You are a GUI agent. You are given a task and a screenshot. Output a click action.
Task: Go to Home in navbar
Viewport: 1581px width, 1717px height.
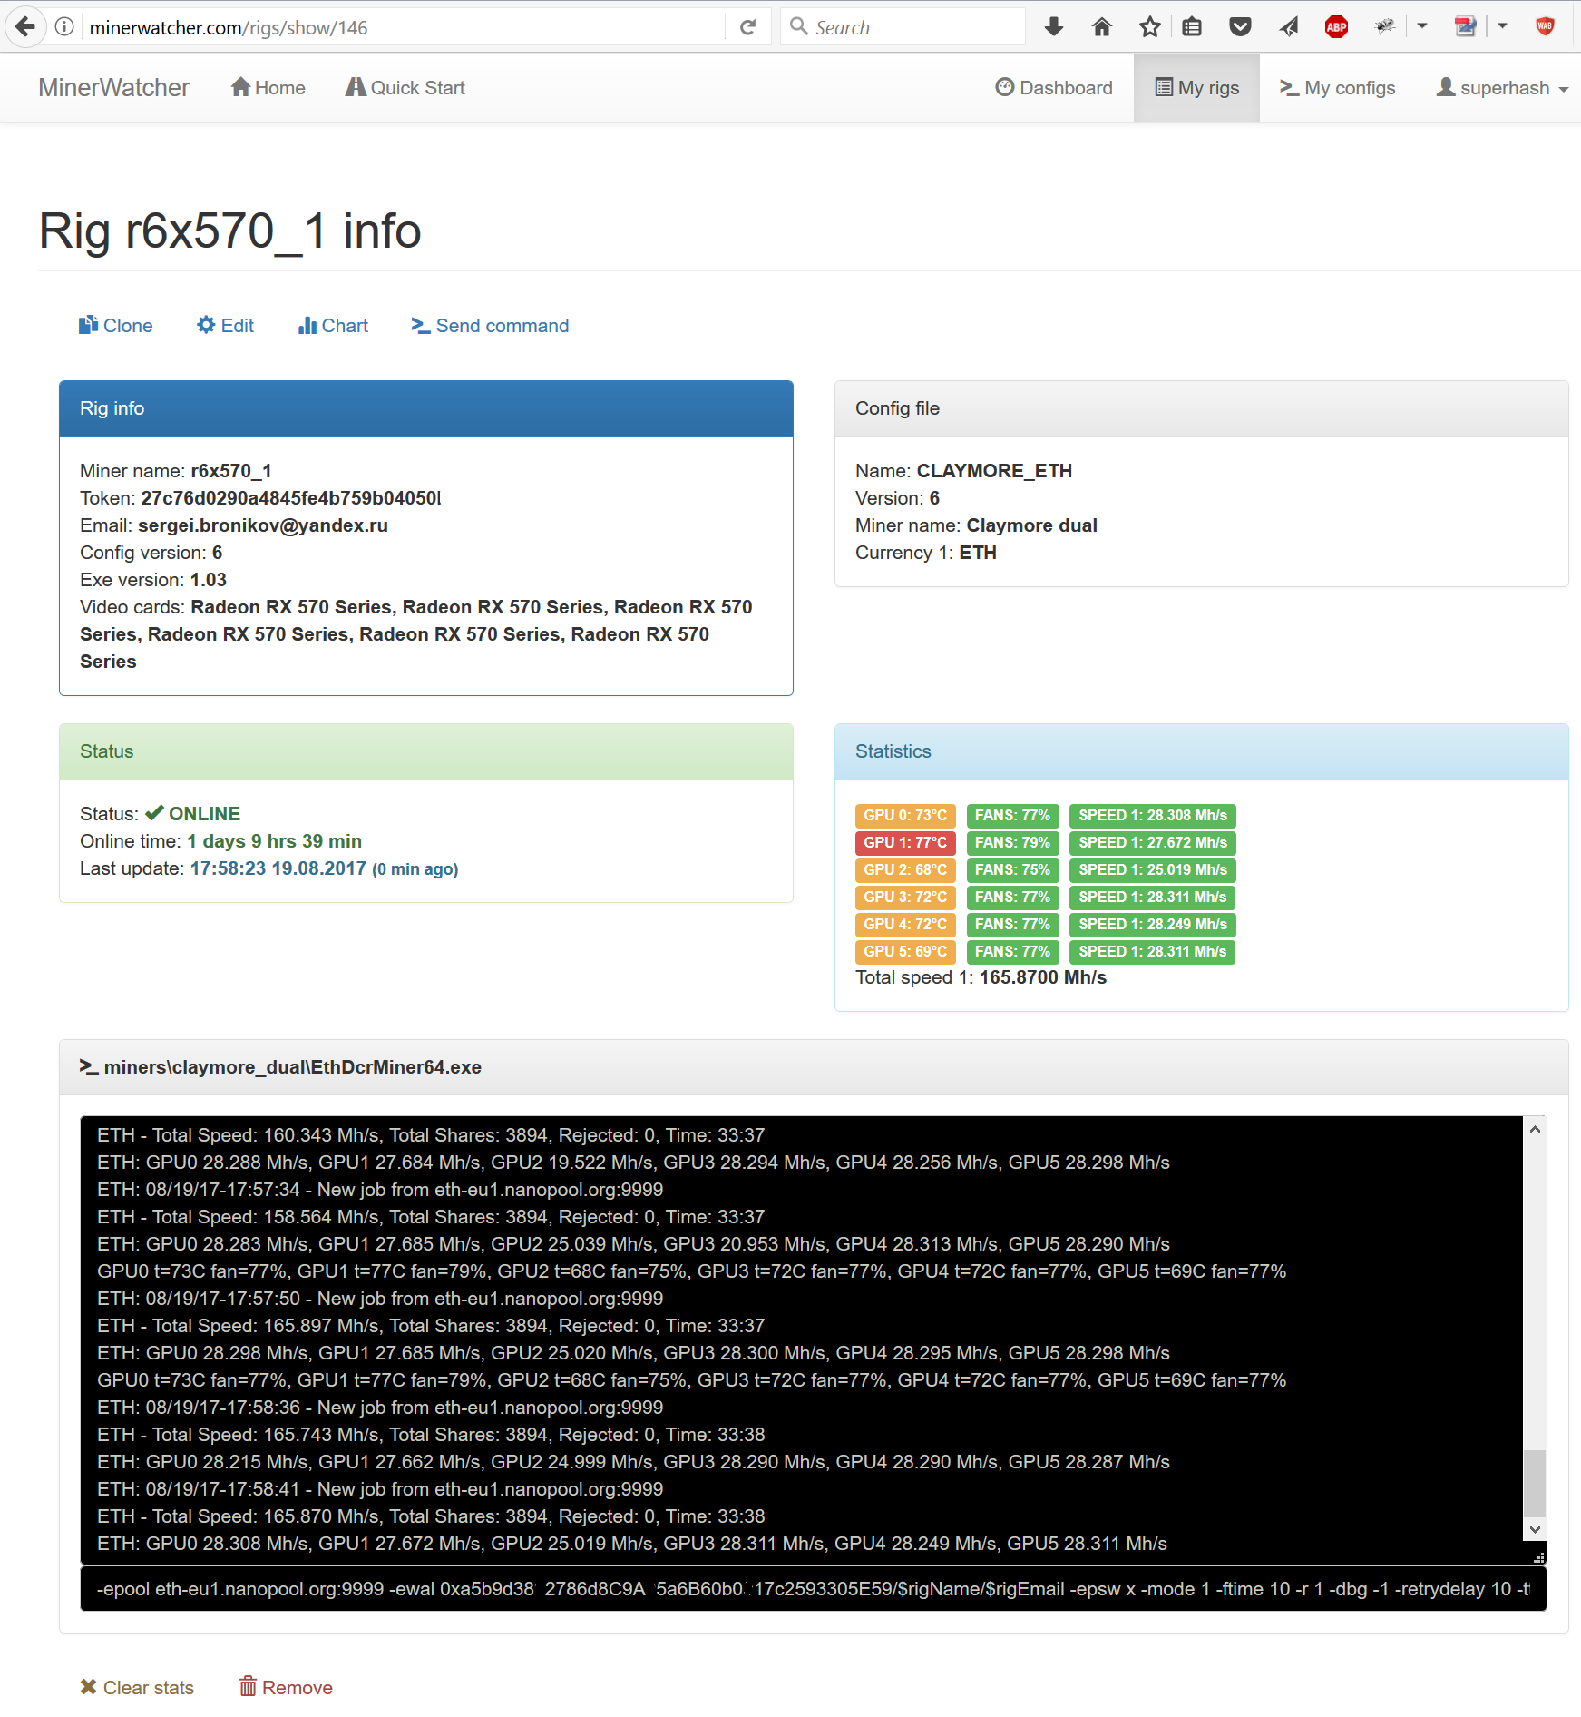[x=268, y=88]
